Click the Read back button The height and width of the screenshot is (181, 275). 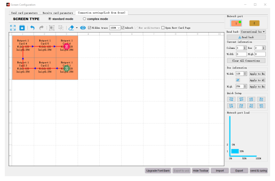pyautogui.click(x=246, y=37)
